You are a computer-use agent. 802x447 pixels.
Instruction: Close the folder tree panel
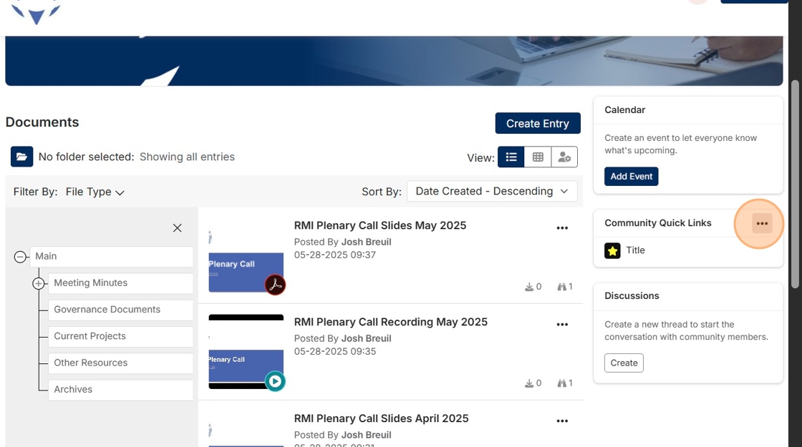pyautogui.click(x=177, y=228)
